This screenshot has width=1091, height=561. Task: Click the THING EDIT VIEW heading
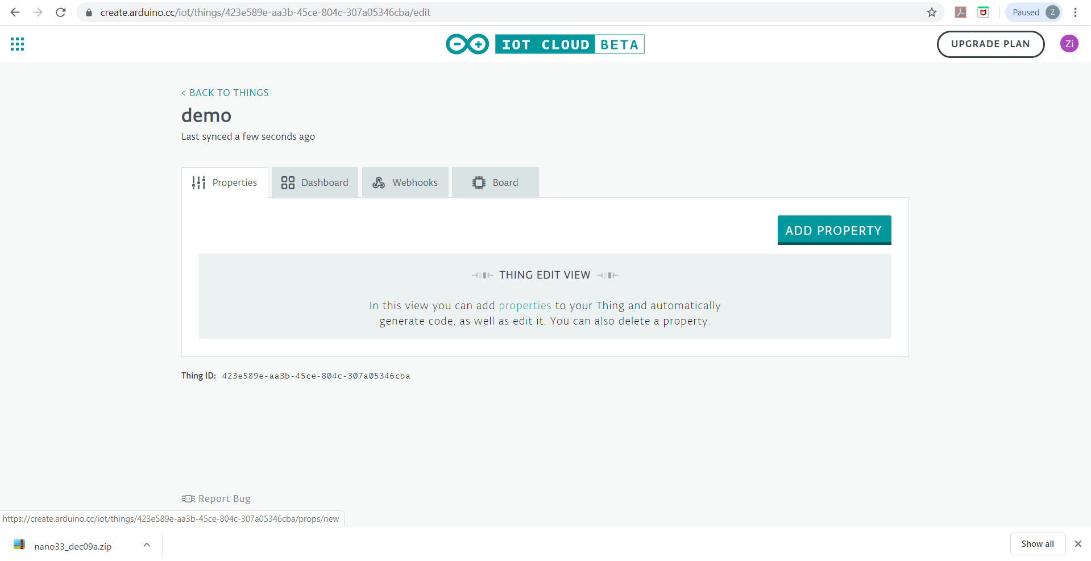click(545, 275)
